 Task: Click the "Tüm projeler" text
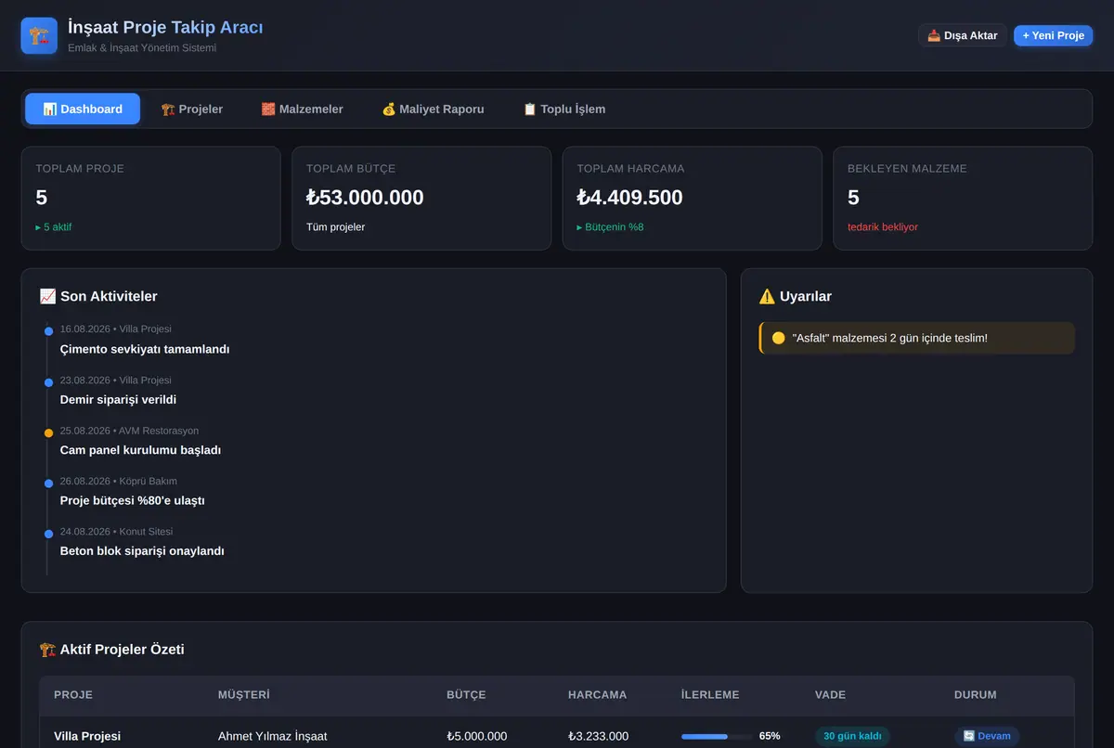coord(335,227)
